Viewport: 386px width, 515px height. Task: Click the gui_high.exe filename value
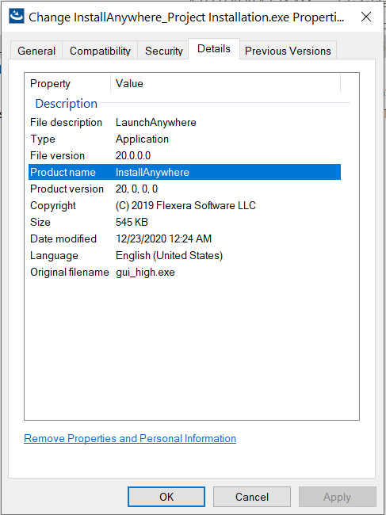coord(145,273)
